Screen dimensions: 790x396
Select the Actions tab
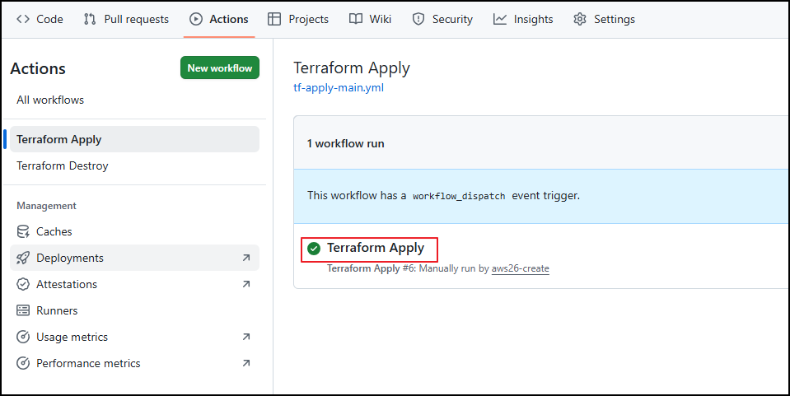point(219,19)
